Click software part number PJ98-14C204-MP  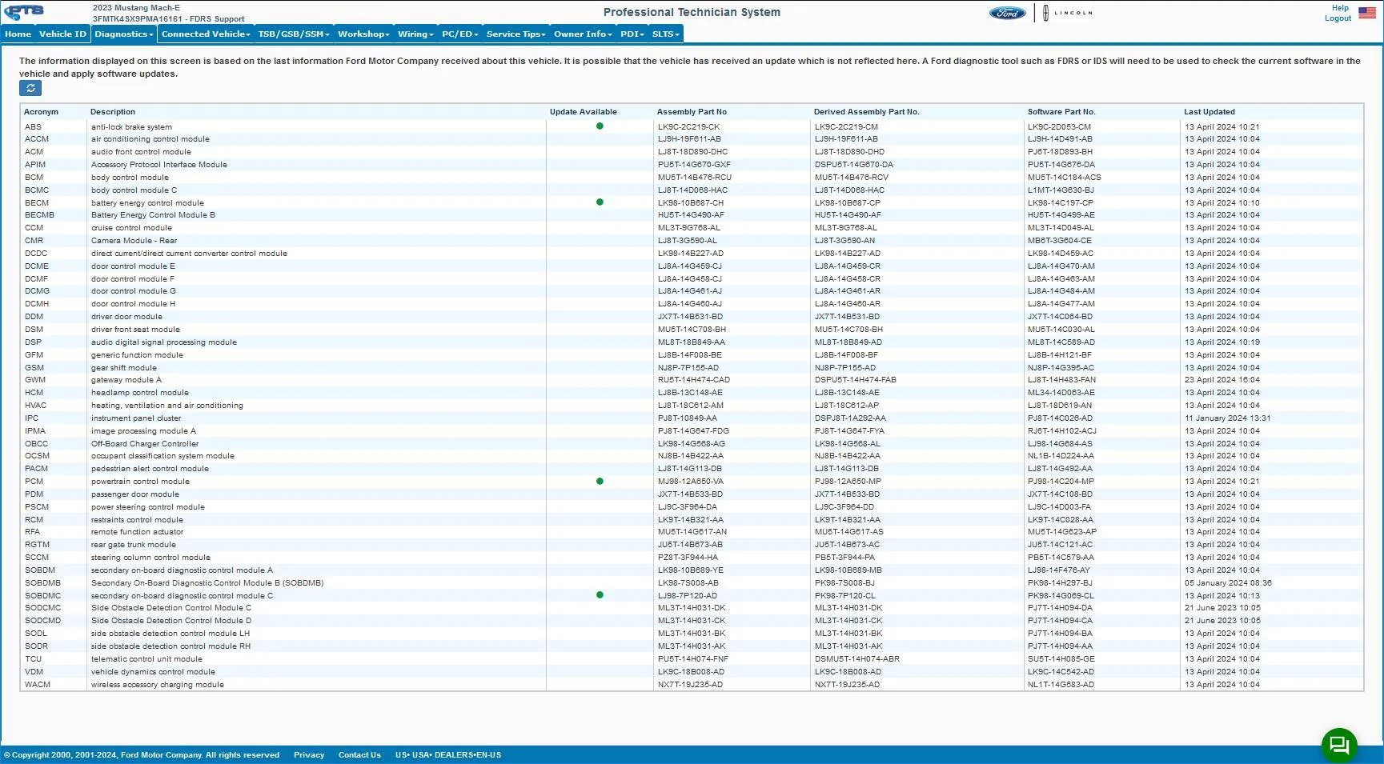click(x=1061, y=482)
